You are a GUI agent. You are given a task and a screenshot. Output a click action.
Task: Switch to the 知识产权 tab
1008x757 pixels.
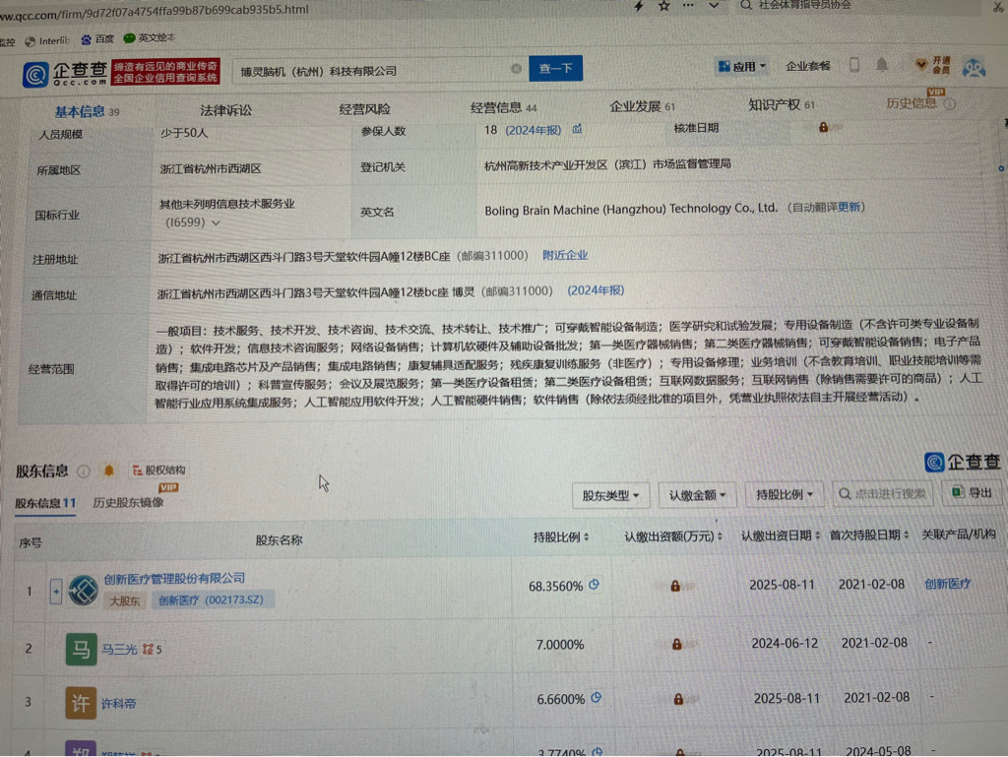[x=781, y=104]
